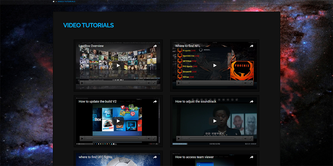
Task: Make How to update the build V2 fullscreen
Action: pyautogui.click(x=154, y=138)
